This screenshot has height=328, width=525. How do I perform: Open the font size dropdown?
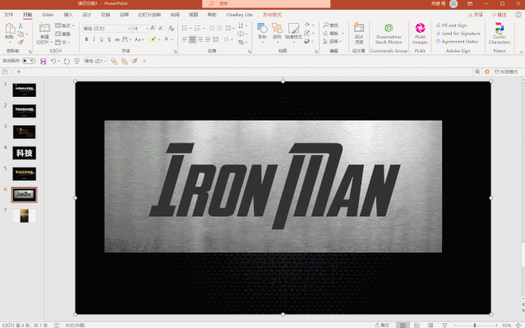(146, 29)
